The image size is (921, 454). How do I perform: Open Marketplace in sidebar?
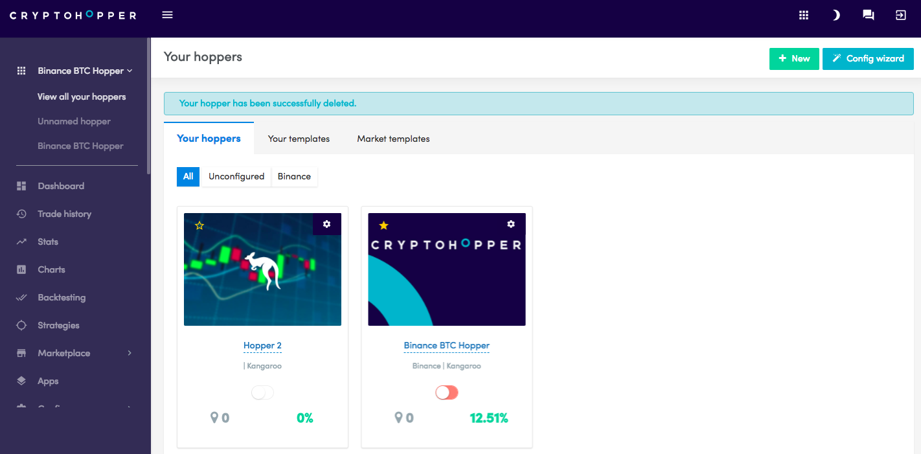(x=64, y=353)
